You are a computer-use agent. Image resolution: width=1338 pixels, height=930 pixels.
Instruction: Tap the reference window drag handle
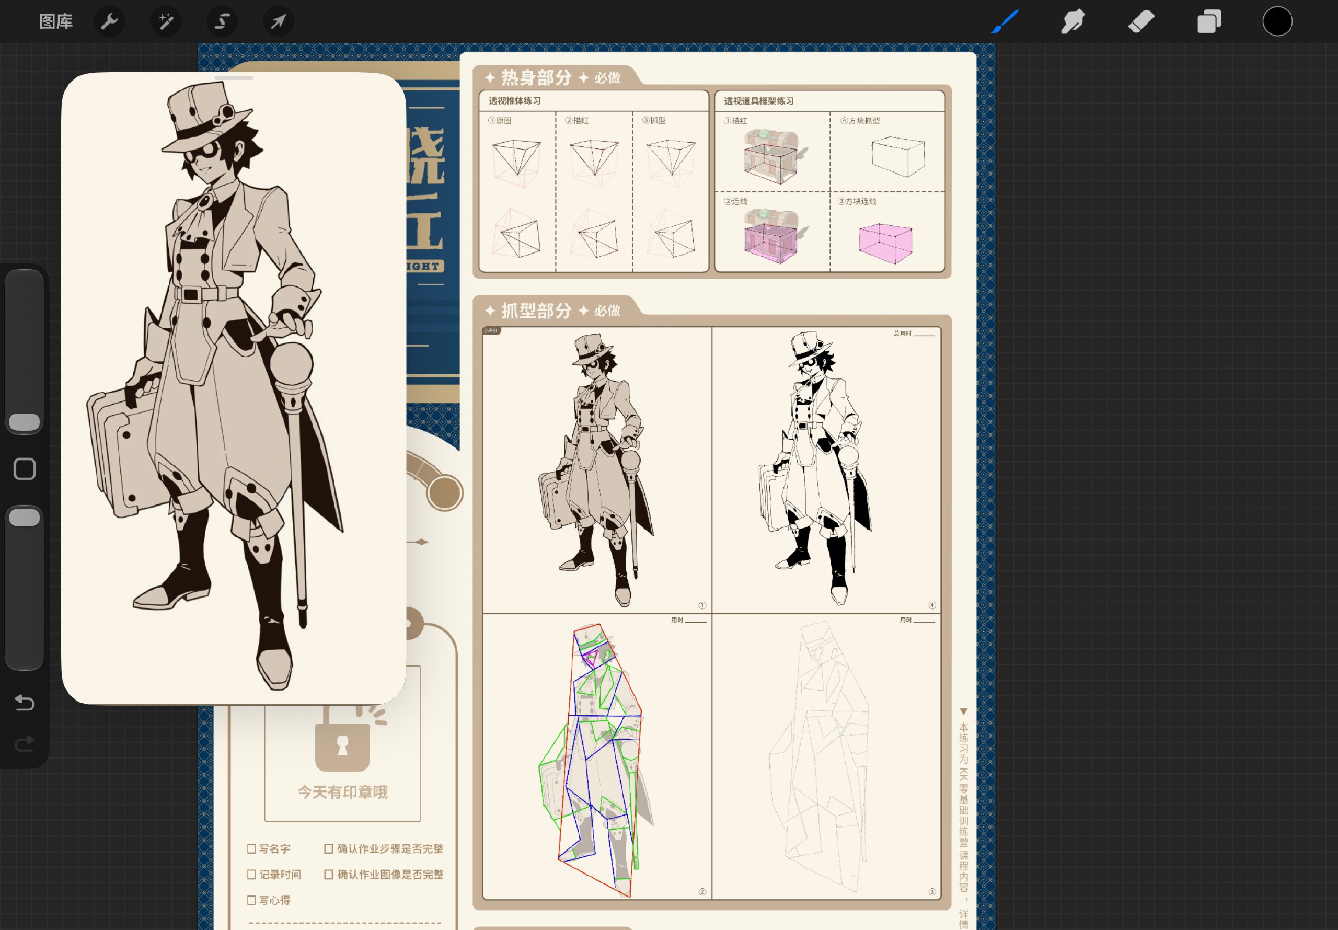(234, 77)
